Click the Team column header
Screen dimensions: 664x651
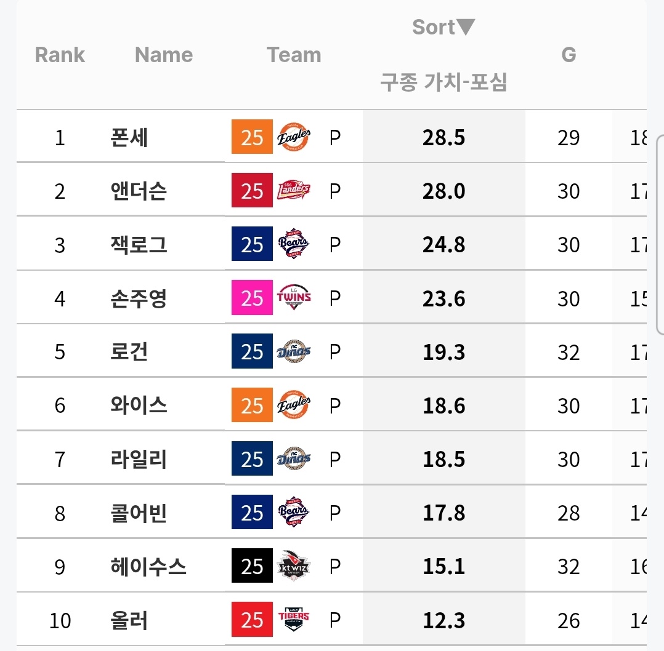pyautogui.click(x=294, y=55)
